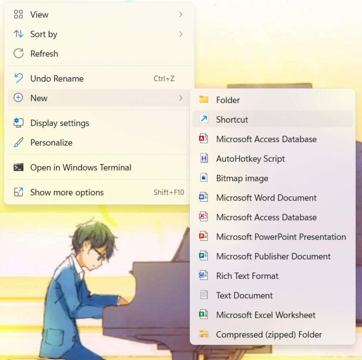Click the Windows Terminal icon
Image resolution: width=362 pixels, height=360 pixels.
click(18, 167)
